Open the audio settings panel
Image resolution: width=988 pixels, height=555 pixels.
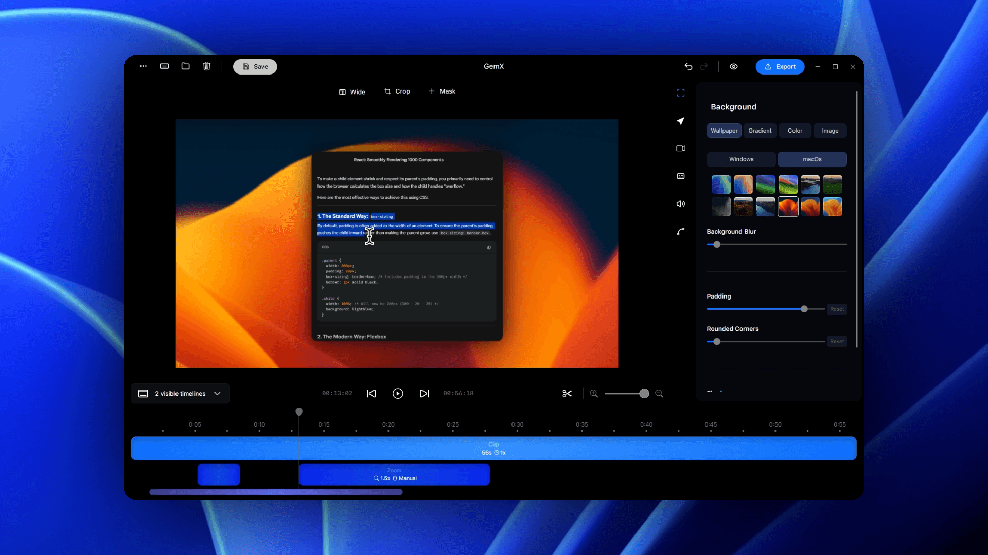pyautogui.click(x=681, y=204)
